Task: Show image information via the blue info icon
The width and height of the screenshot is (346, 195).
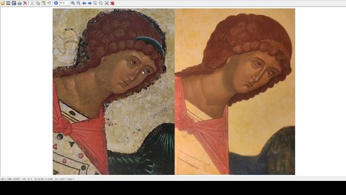Action: (56, 3)
